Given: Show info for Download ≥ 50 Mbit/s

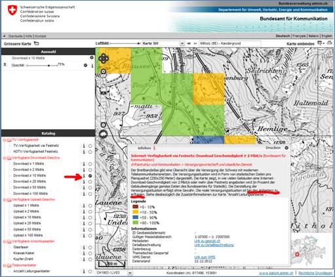Looking at the screenshot, I should (x=84, y=188).
